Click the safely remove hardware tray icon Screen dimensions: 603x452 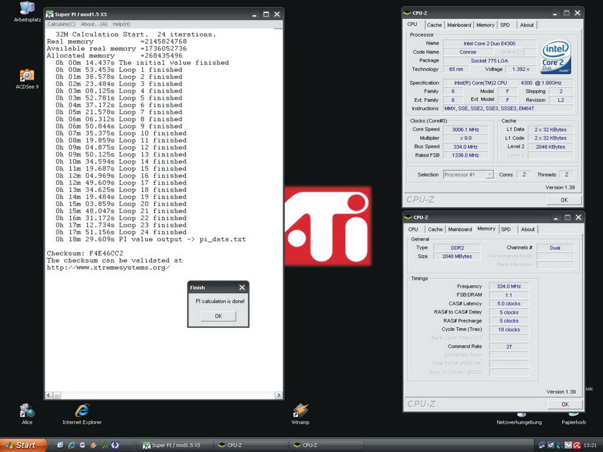[x=551, y=445]
